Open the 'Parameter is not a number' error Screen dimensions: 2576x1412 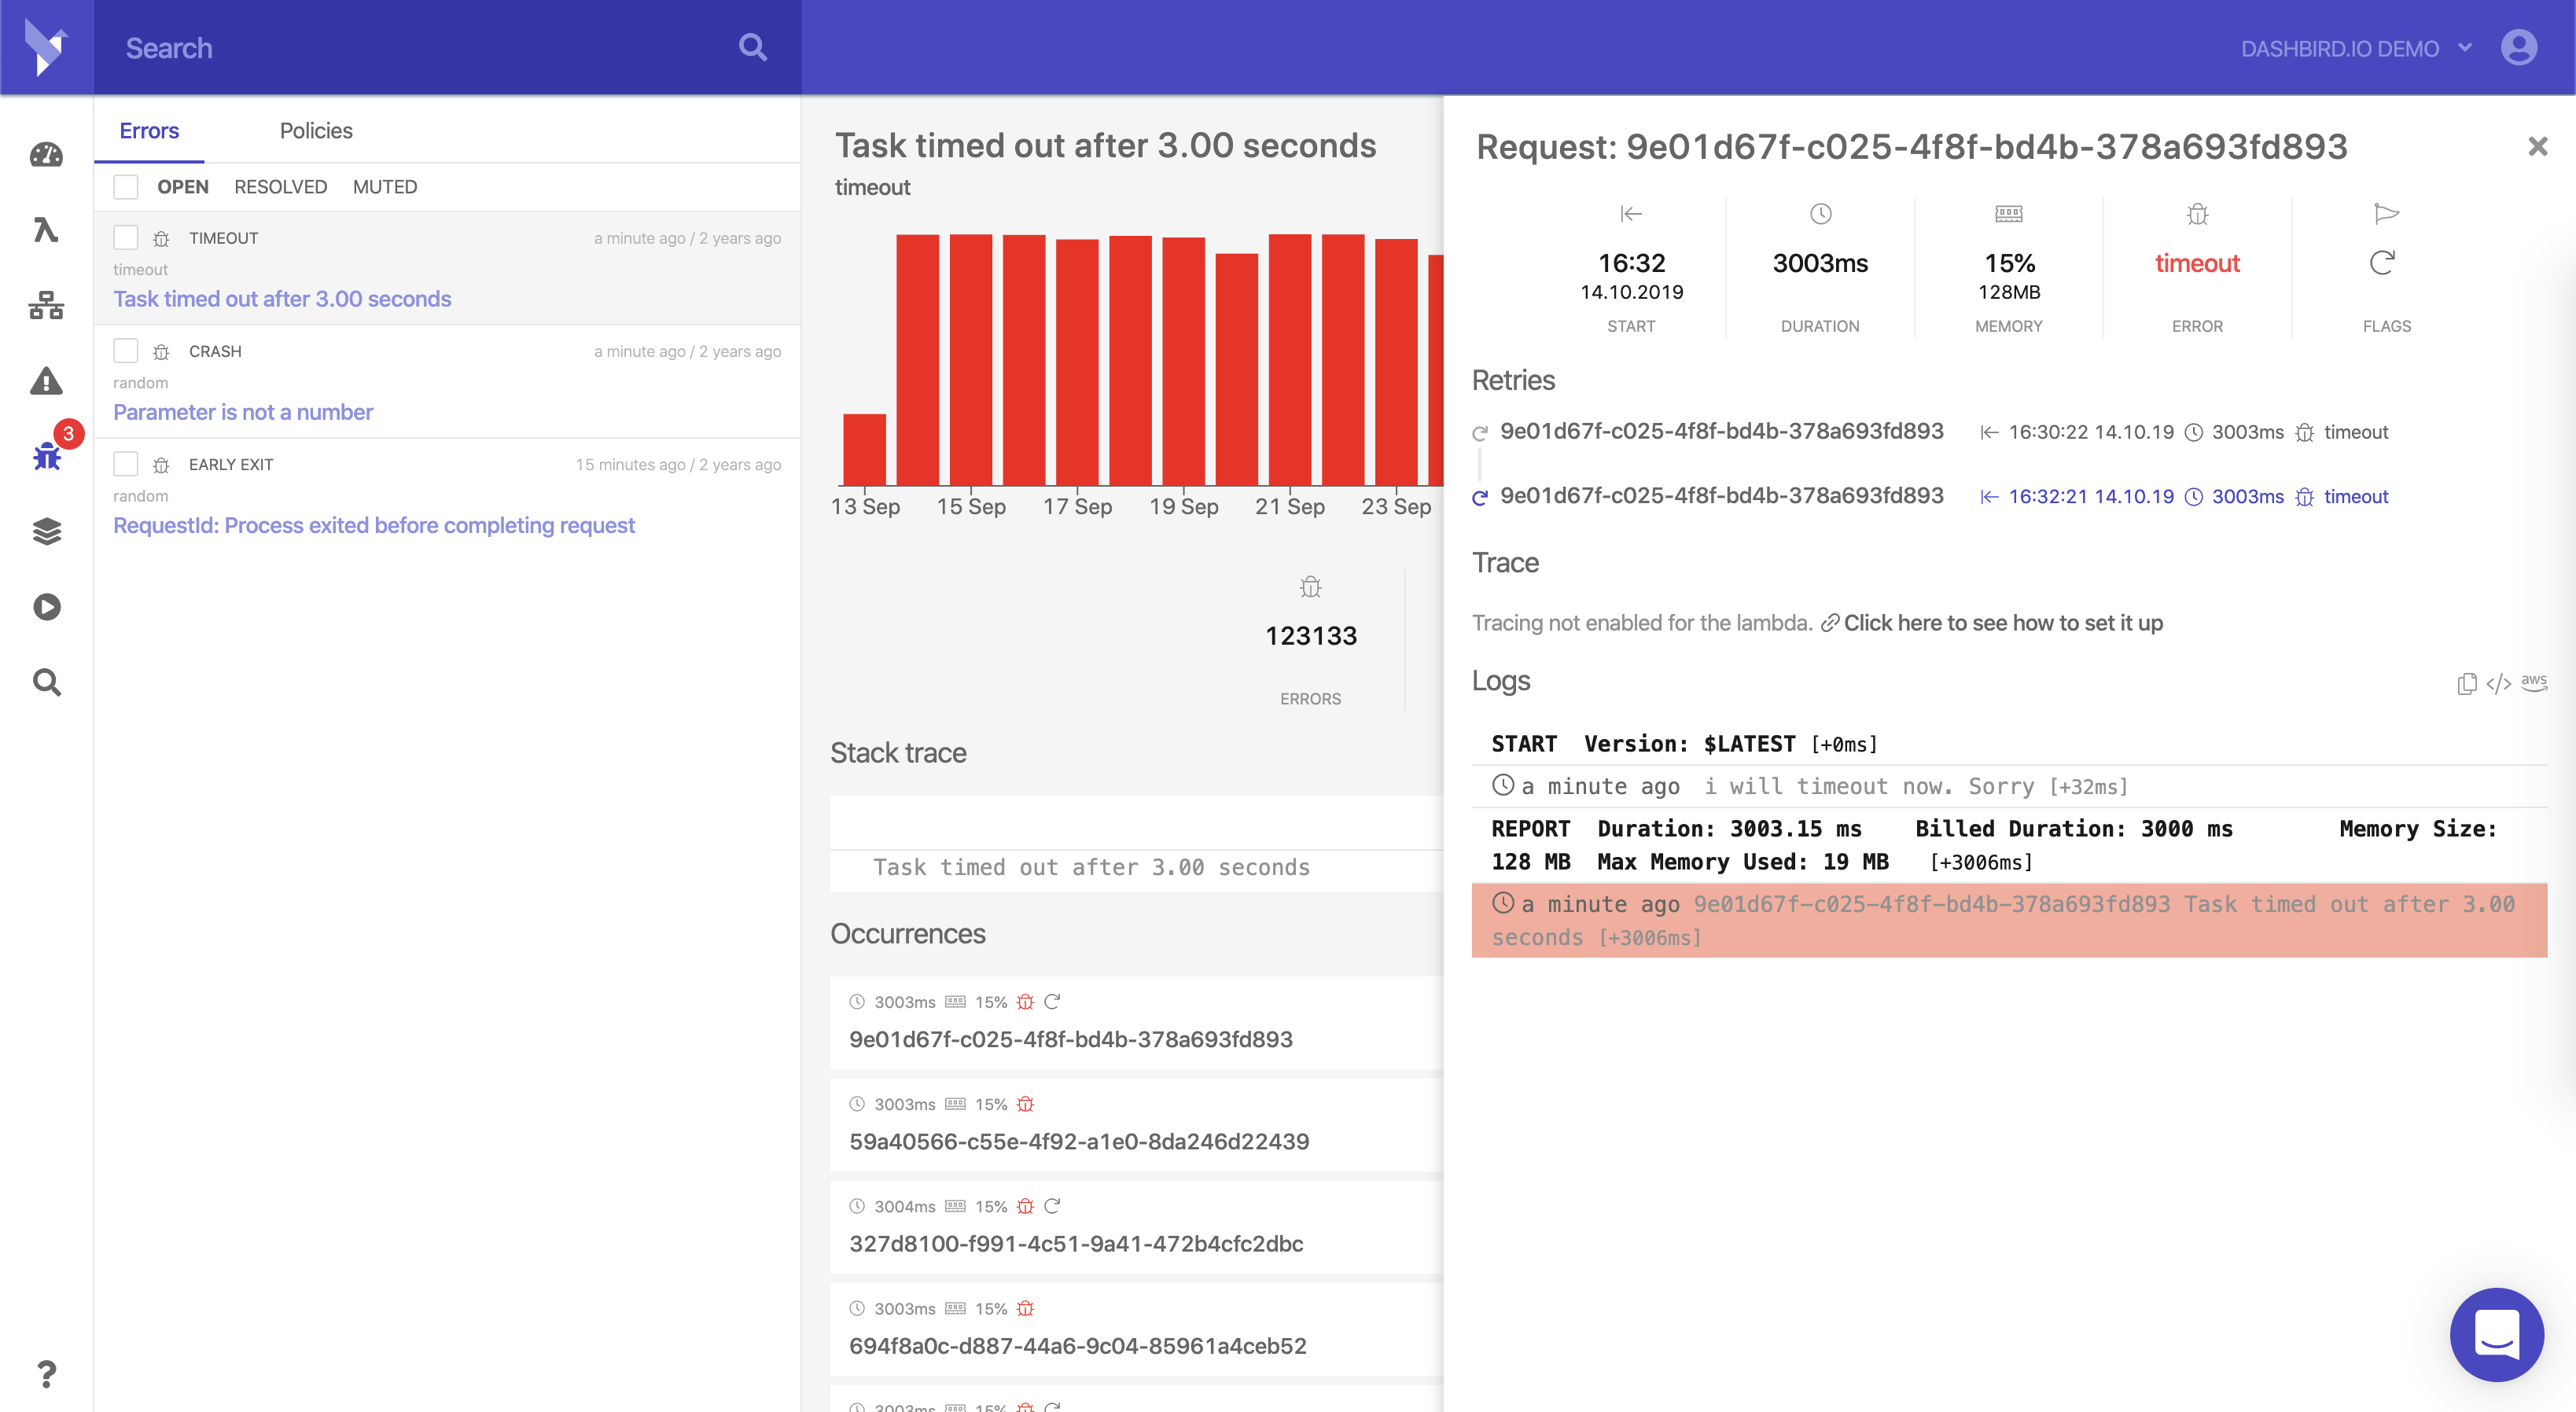tap(243, 412)
